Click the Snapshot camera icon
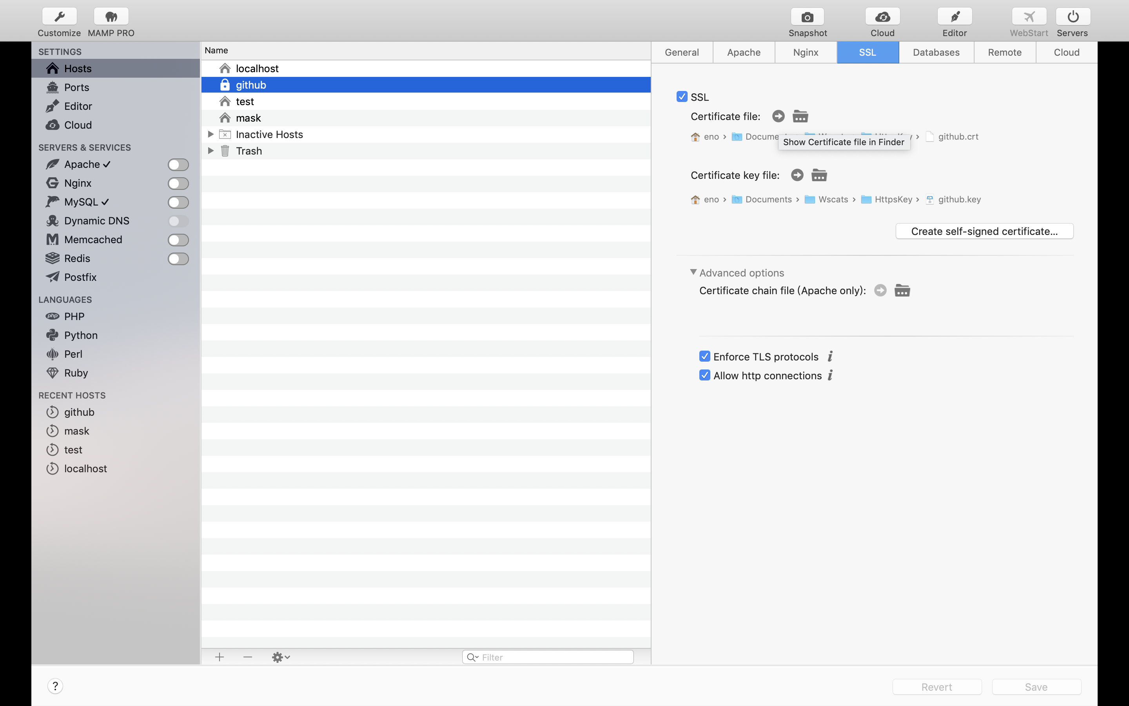The height and width of the screenshot is (706, 1129). [x=807, y=17]
